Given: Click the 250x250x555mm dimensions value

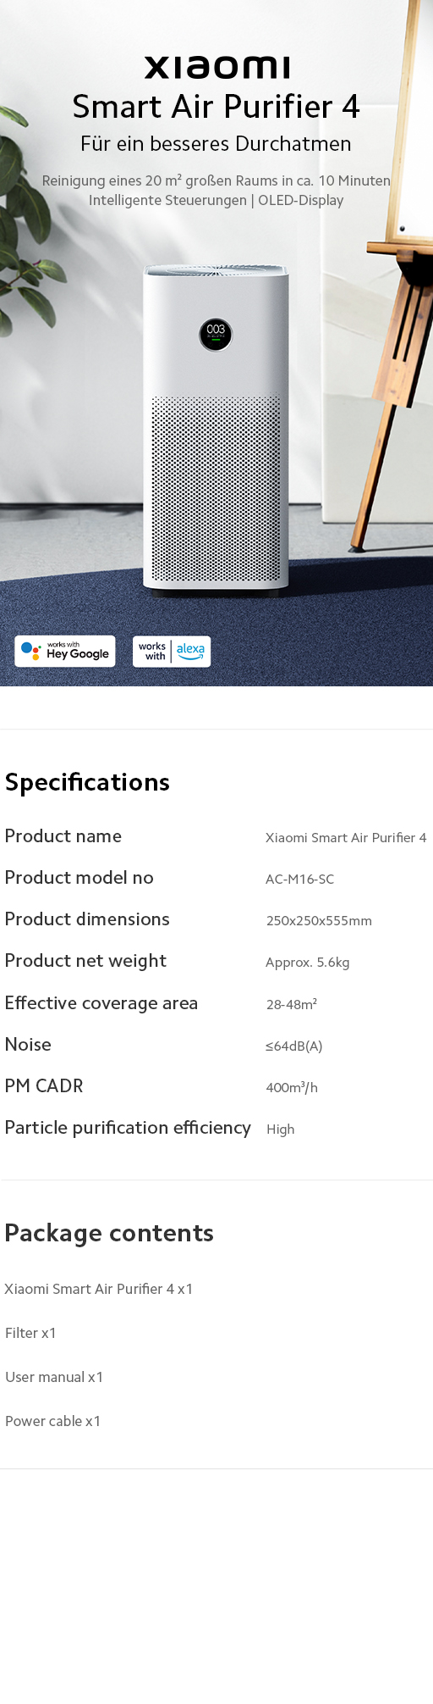Looking at the screenshot, I should (x=319, y=921).
